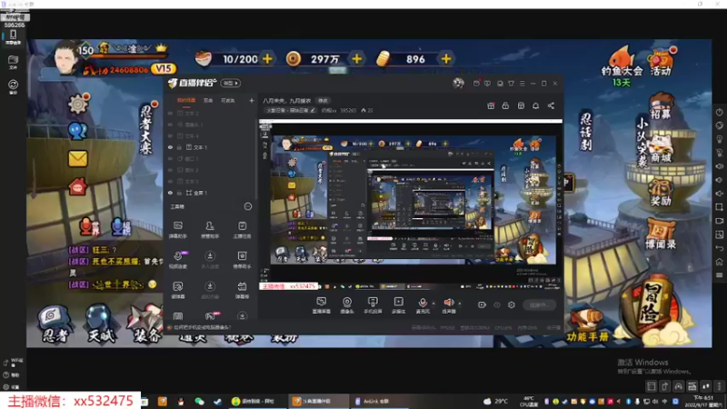Open the notification bell in streaming app

click(535, 105)
